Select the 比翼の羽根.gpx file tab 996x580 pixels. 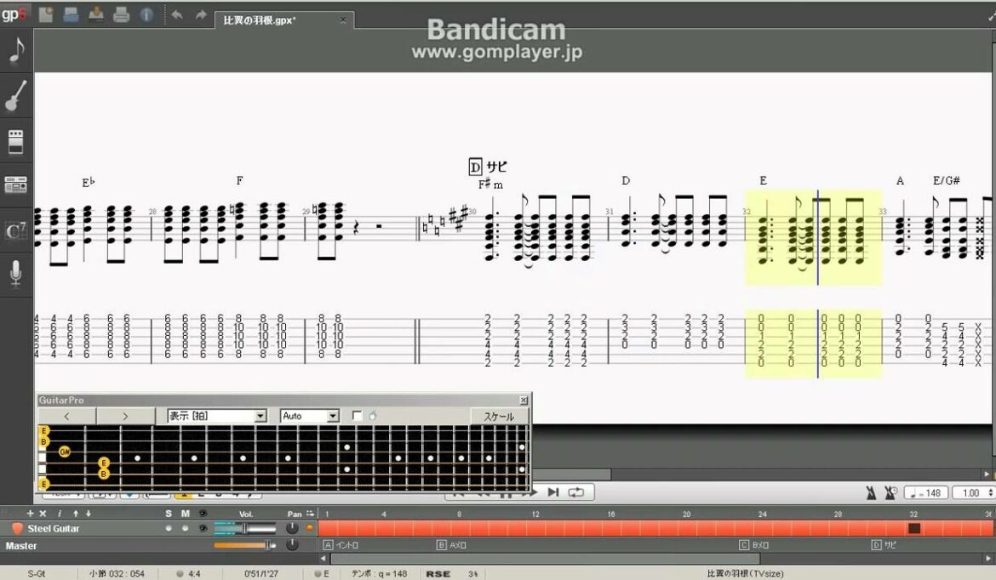click(x=260, y=20)
